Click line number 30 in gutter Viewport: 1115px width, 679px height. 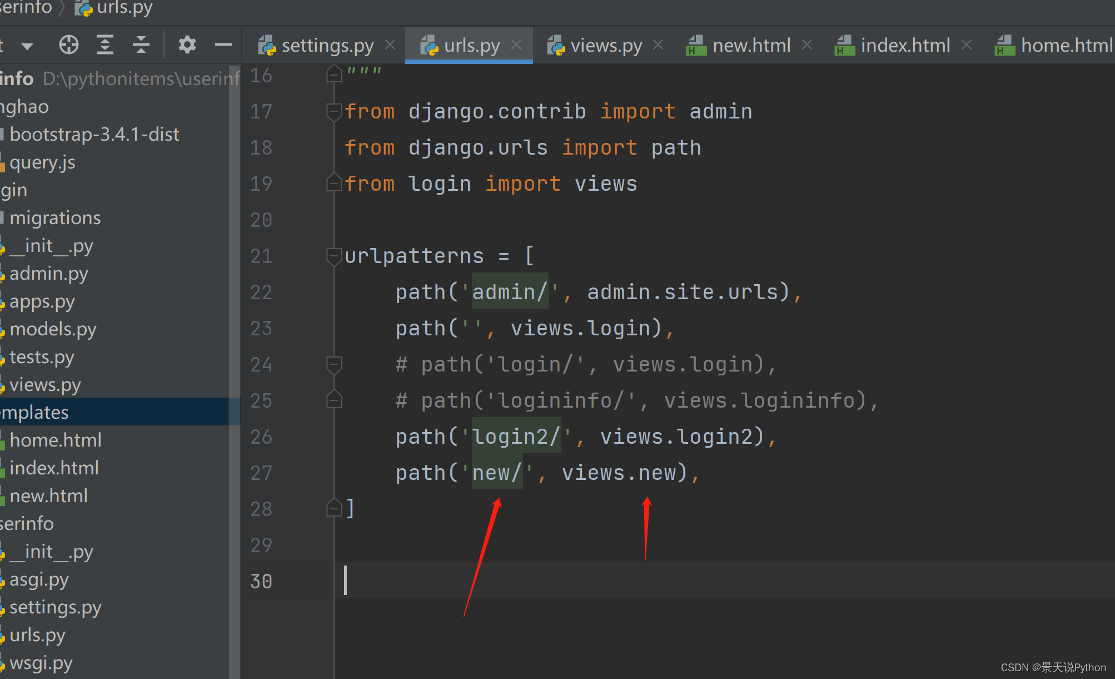(x=261, y=581)
